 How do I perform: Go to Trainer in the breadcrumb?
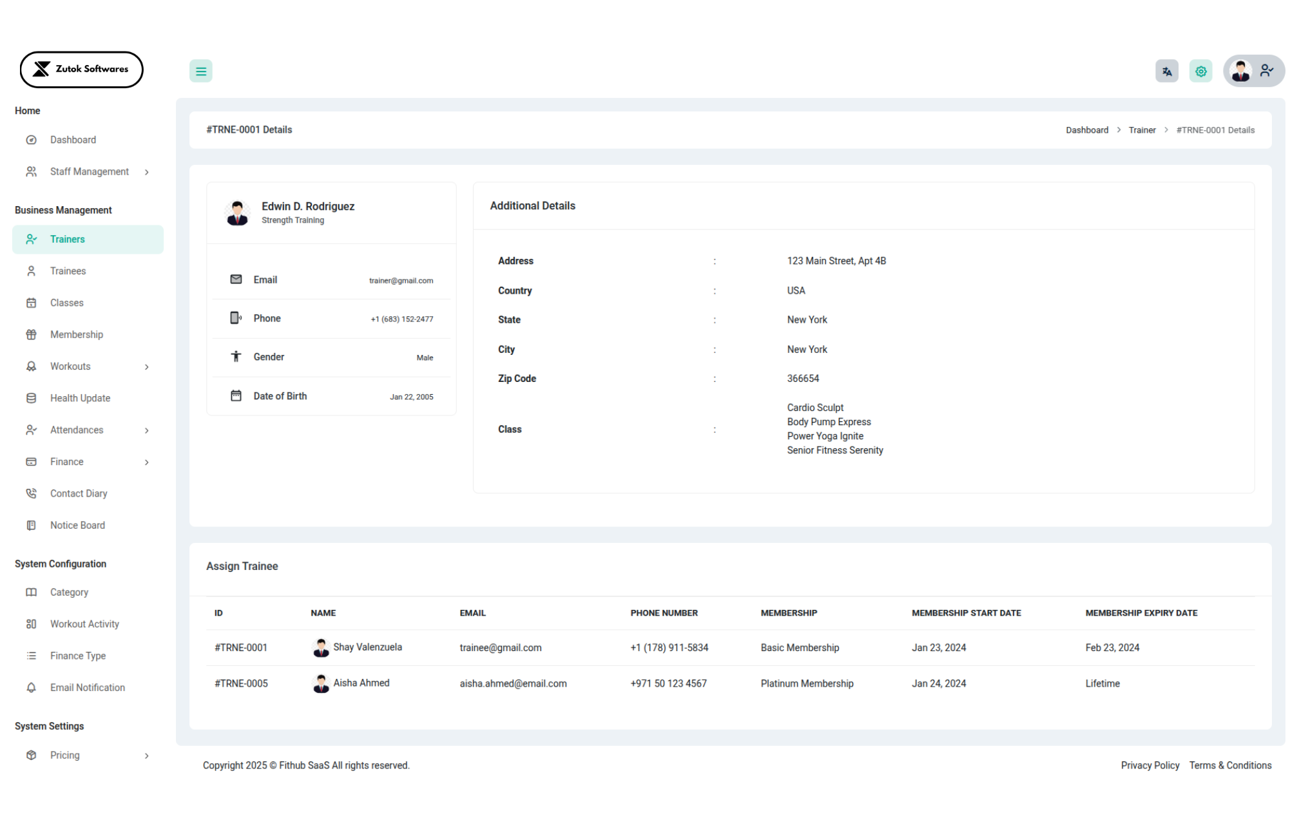[x=1142, y=130]
